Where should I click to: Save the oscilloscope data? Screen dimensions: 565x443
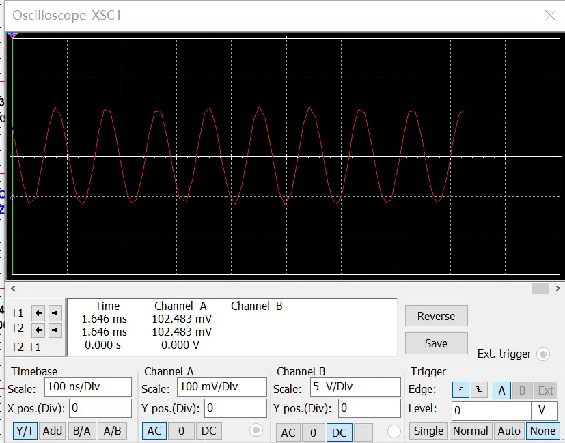pos(437,343)
